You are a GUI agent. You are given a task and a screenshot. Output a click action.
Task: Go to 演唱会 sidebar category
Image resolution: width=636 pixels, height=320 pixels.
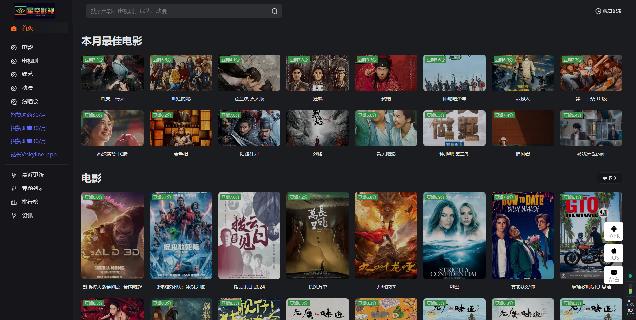pyautogui.click(x=30, y=101)
